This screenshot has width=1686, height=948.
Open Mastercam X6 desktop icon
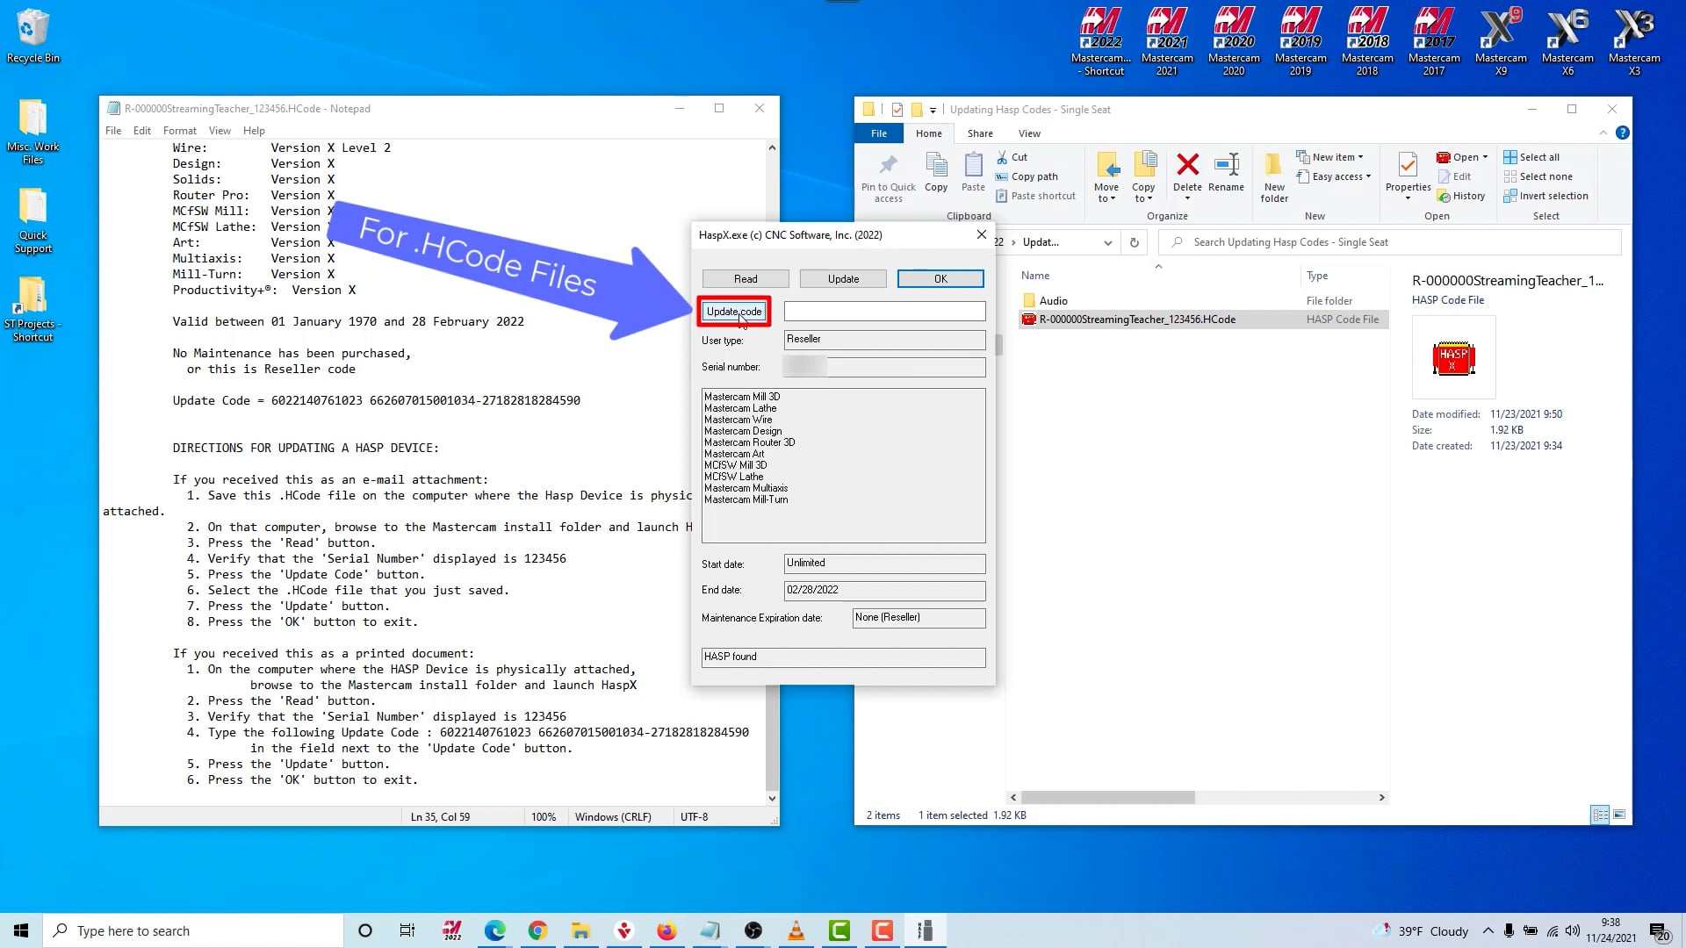tap(1567, 41)
